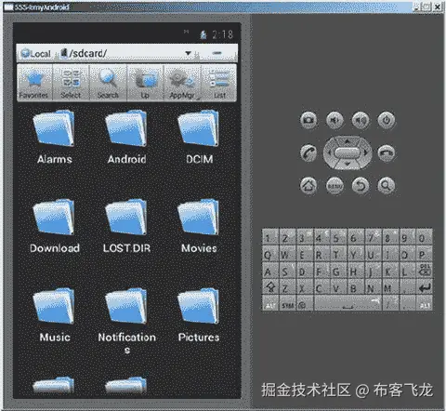
Task: Expand the /sdcard/ path dropdown arrow
Action: pos(188,53)
